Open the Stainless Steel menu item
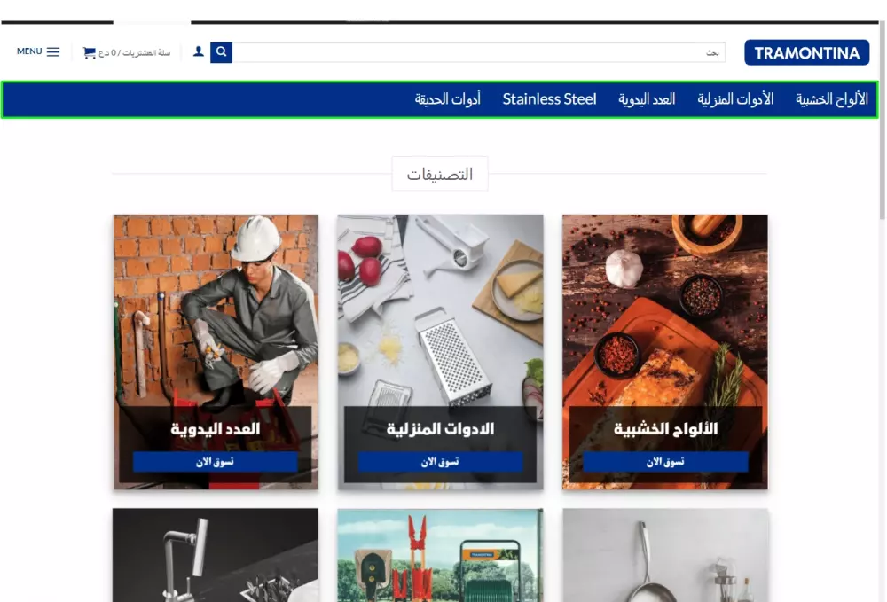 point(549,99)
